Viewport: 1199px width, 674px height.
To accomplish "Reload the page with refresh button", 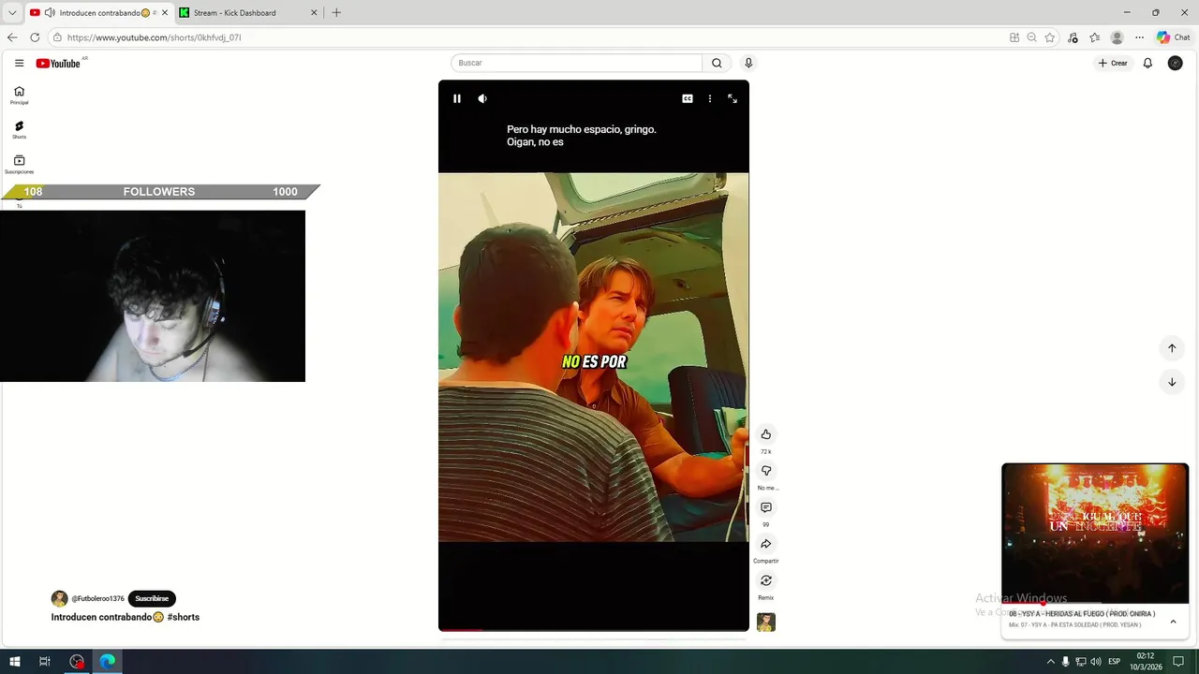I will tap(35, 37).
